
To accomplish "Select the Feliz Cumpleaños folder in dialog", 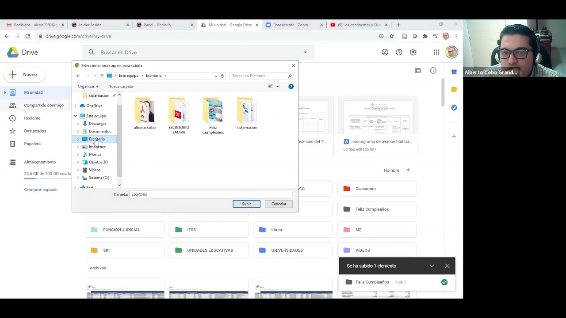I will 213,116.
